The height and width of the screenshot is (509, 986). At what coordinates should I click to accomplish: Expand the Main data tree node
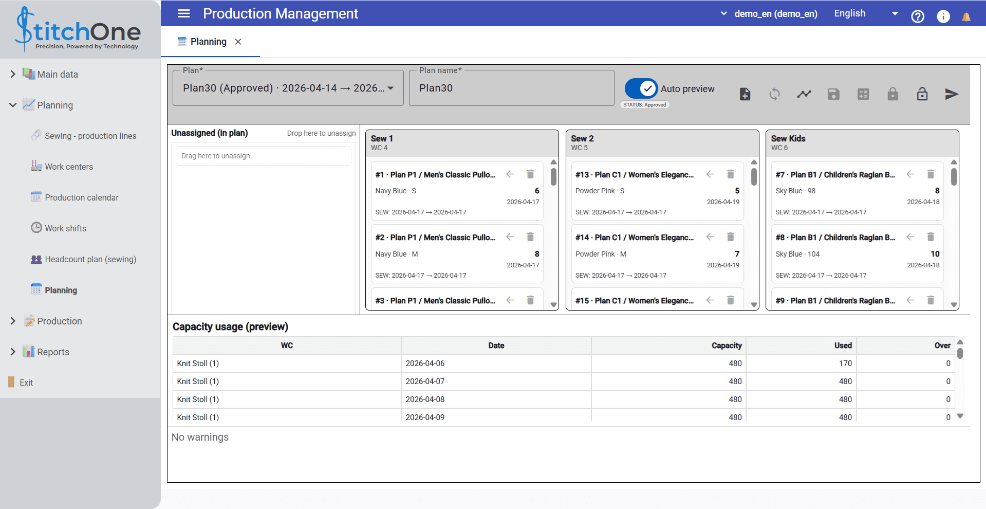coord(13,74)
